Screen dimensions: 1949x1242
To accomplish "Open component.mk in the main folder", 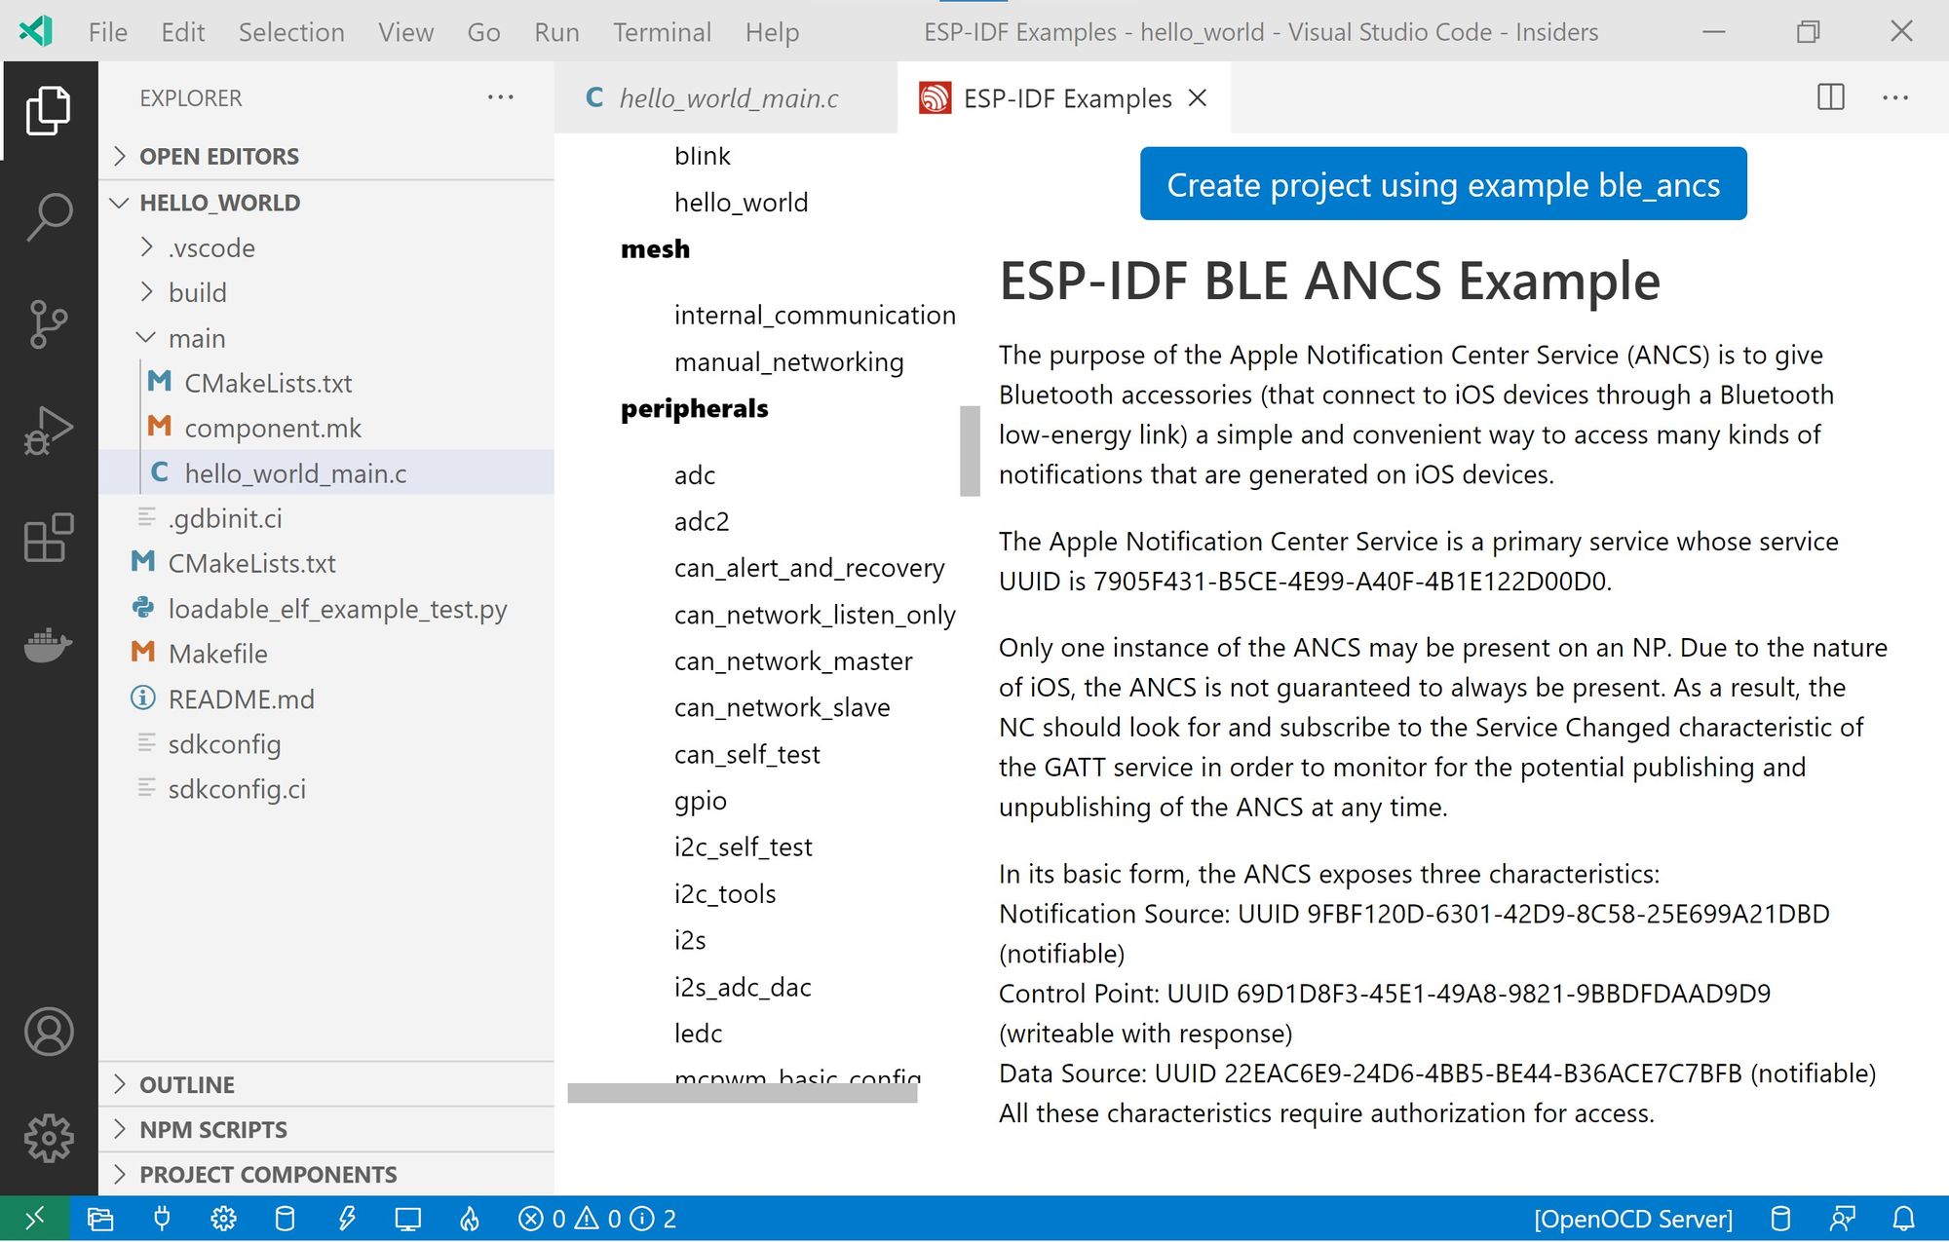I will (x=325, y=428).
